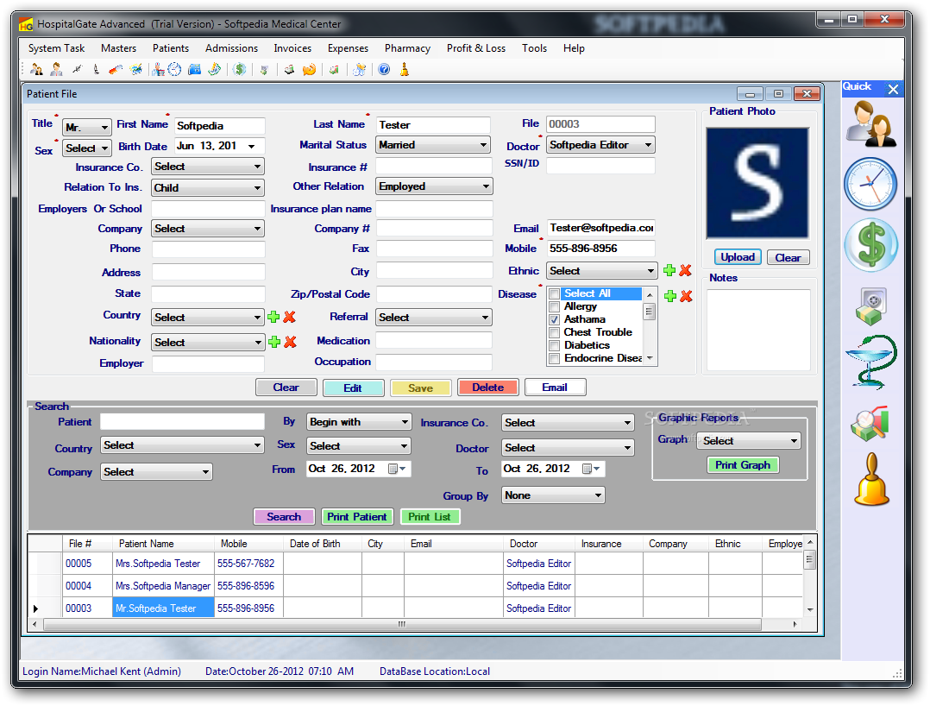
Task: Click the red Delete button
Action: pos(488,388)
